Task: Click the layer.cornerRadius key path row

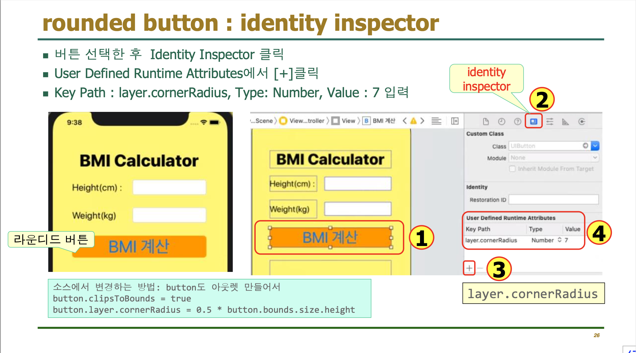Action: (x=491, y=240)
